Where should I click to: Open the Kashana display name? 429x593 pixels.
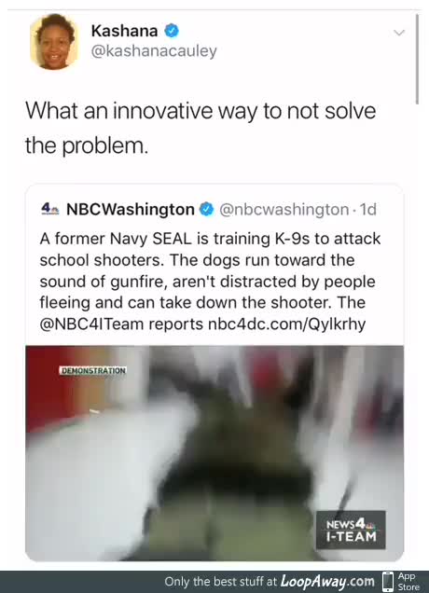pos(124,31)
